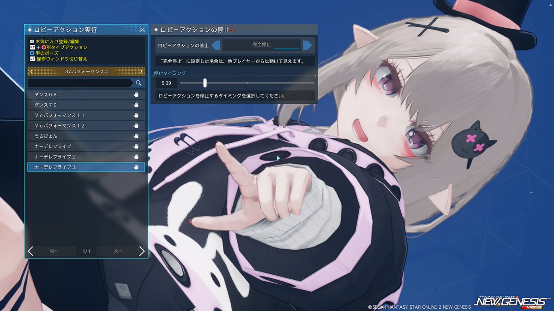Click the ロビーアクションの停止 panel title
554x311 pixels.
pyautogui.click(x=195, y=30)
